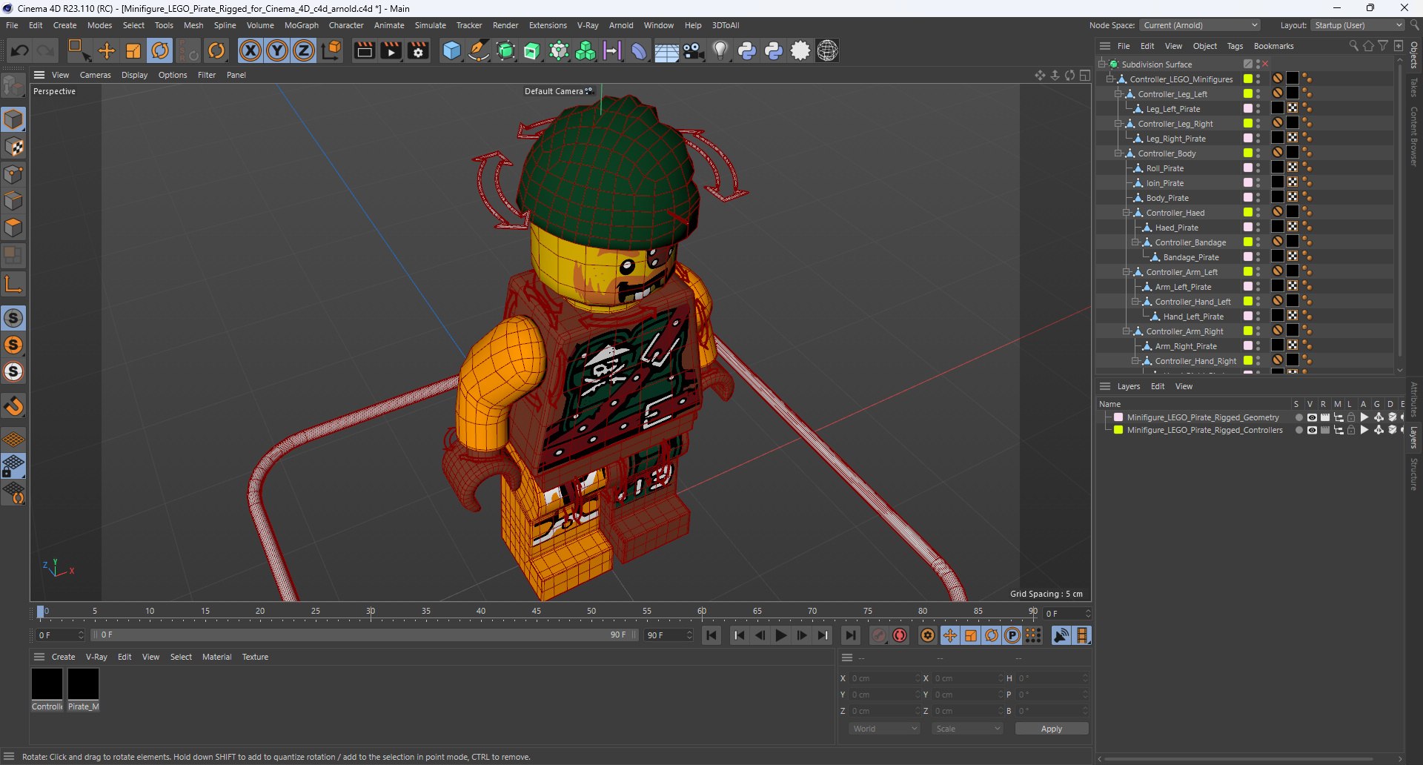Open the Simulate menu
Image resolution: width=1423 pixels, height=765 pixels.
click(430, 25)
